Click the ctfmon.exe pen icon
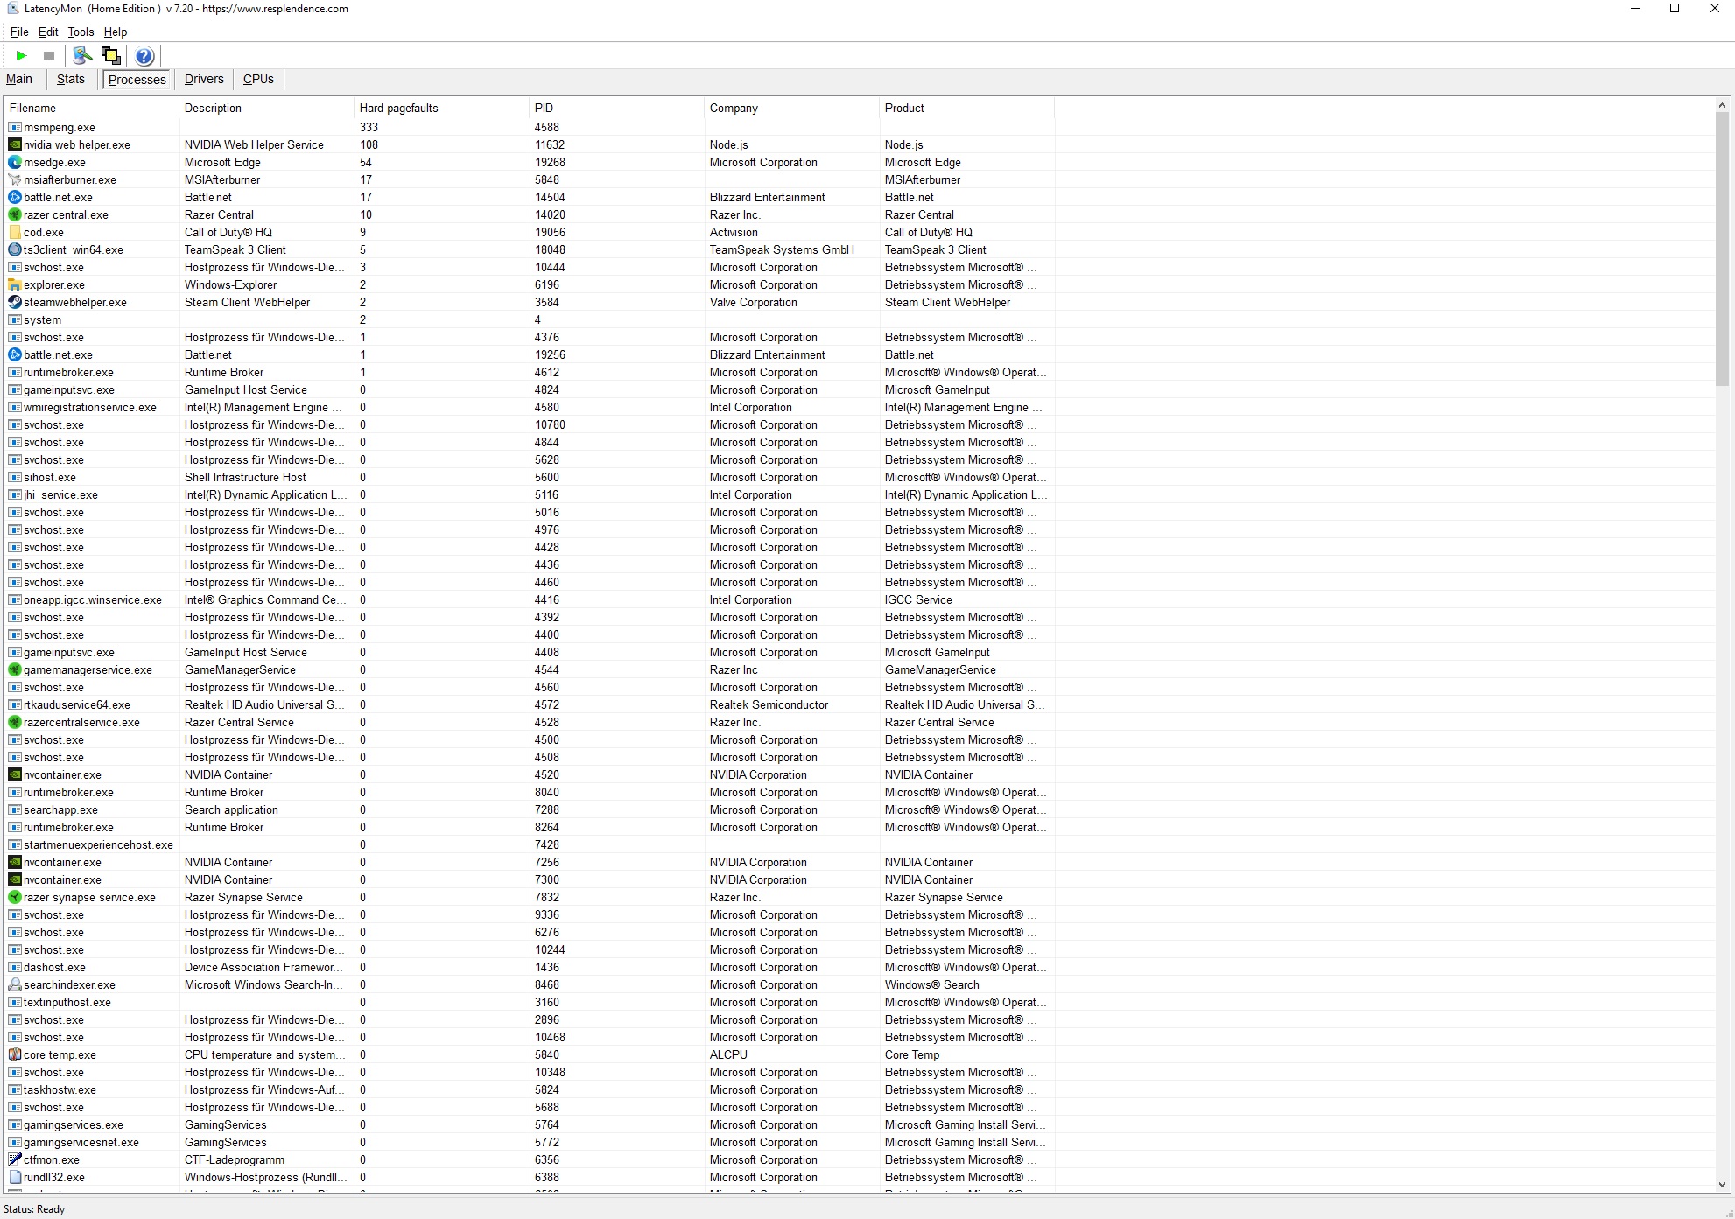The height and width of the screenshot is (1219, 1735). [15, 1160]
